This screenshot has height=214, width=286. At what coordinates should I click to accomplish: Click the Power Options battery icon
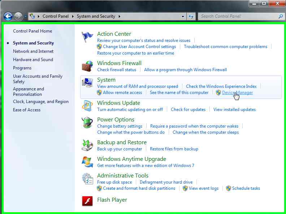pyautogui.click(x=87, y=123)
